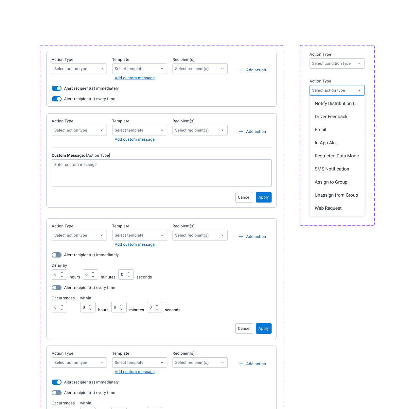Increase the Delay by hours stepper arrow
Screen dimensions: 409x409
pos(62,273)
